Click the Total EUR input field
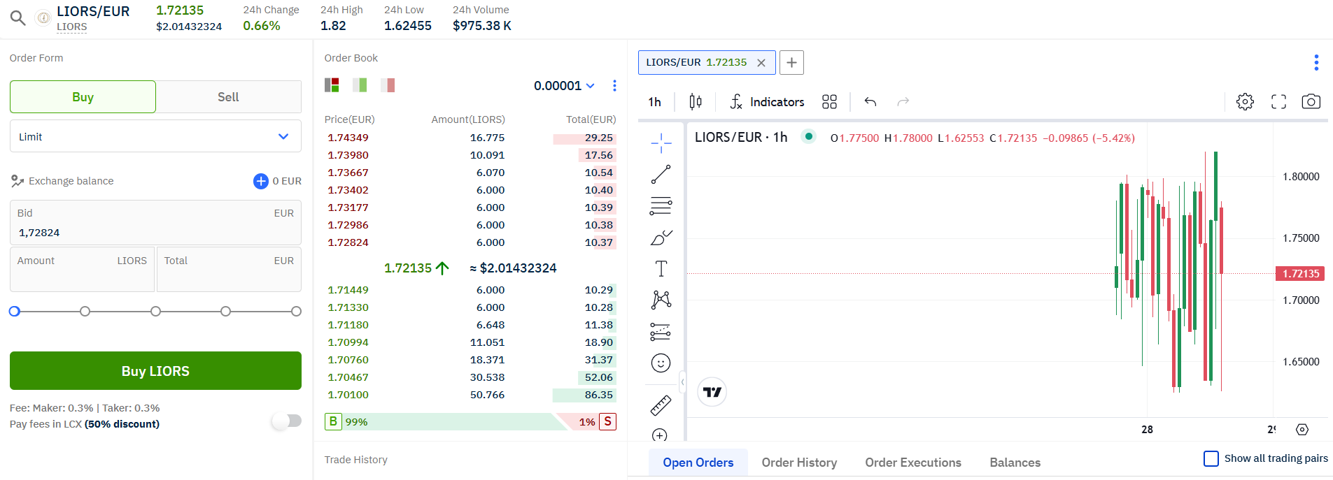Image resolution: width=1333 pixels, height=480 pixels. 229,269
